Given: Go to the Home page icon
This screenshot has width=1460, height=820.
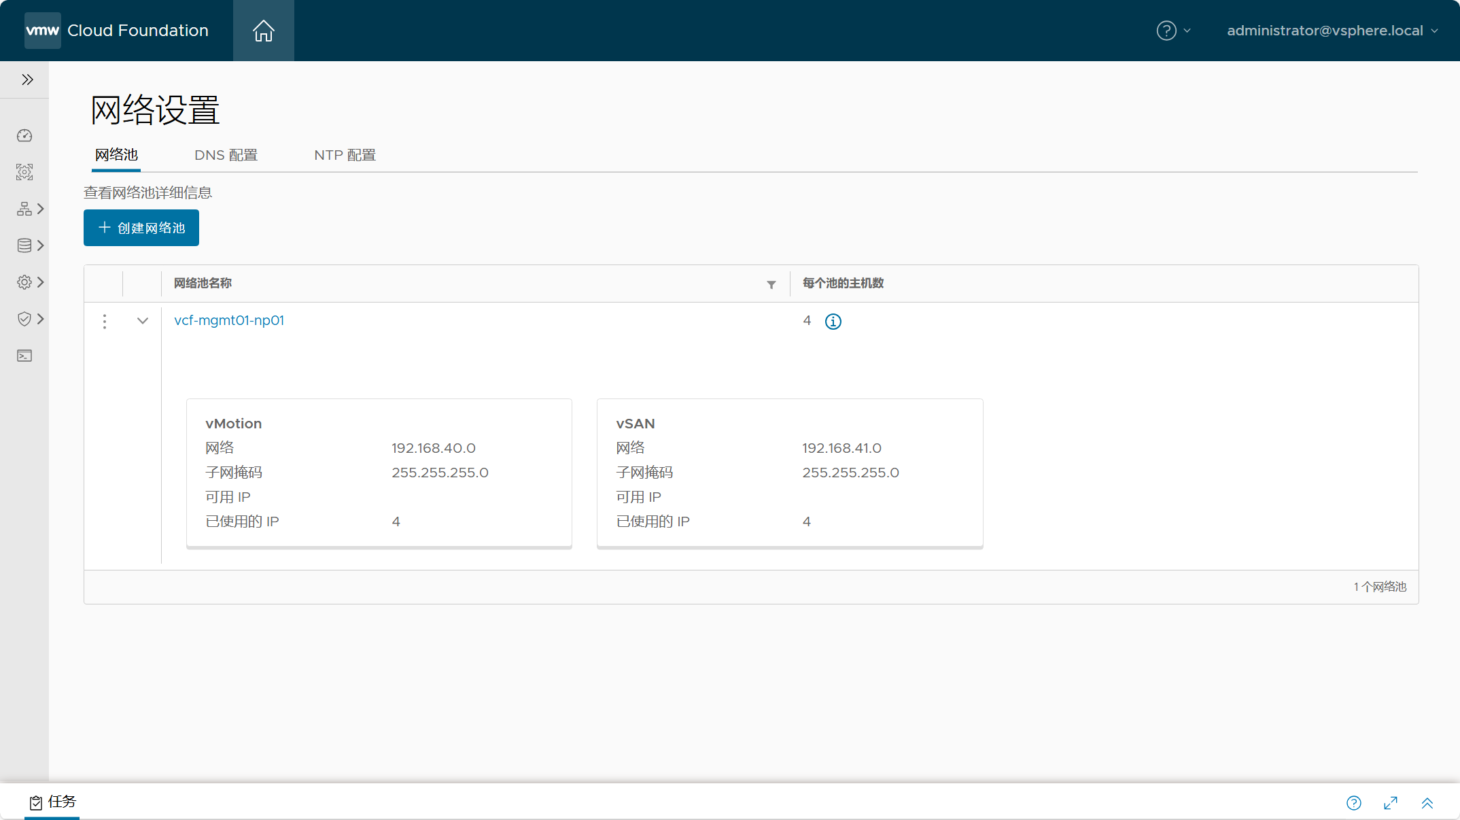Looking at the screenshot, I should click(264, 31).
